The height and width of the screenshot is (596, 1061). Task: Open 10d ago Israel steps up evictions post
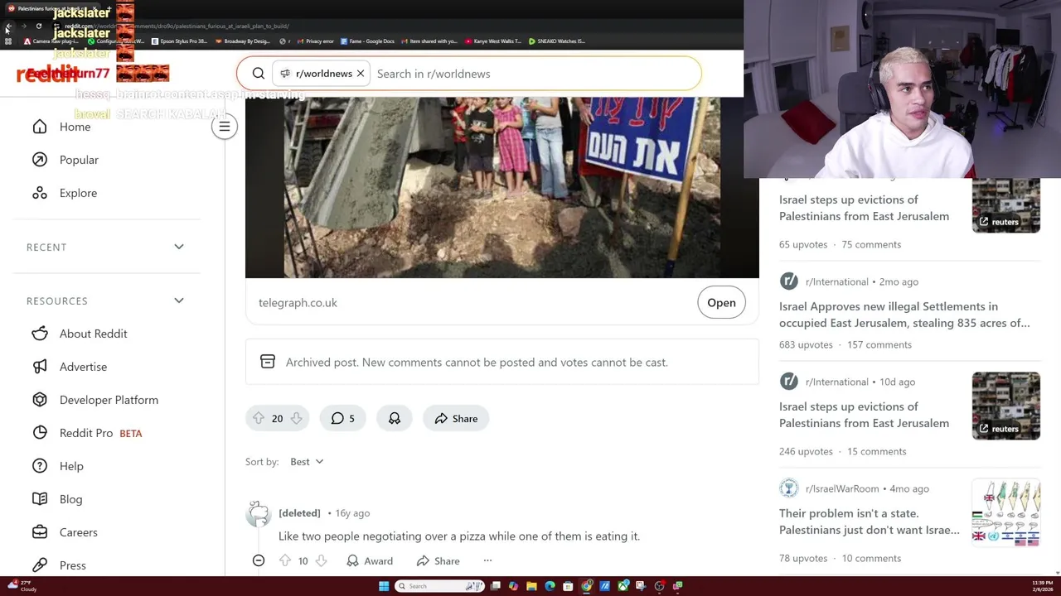click(x=864, y=415)
